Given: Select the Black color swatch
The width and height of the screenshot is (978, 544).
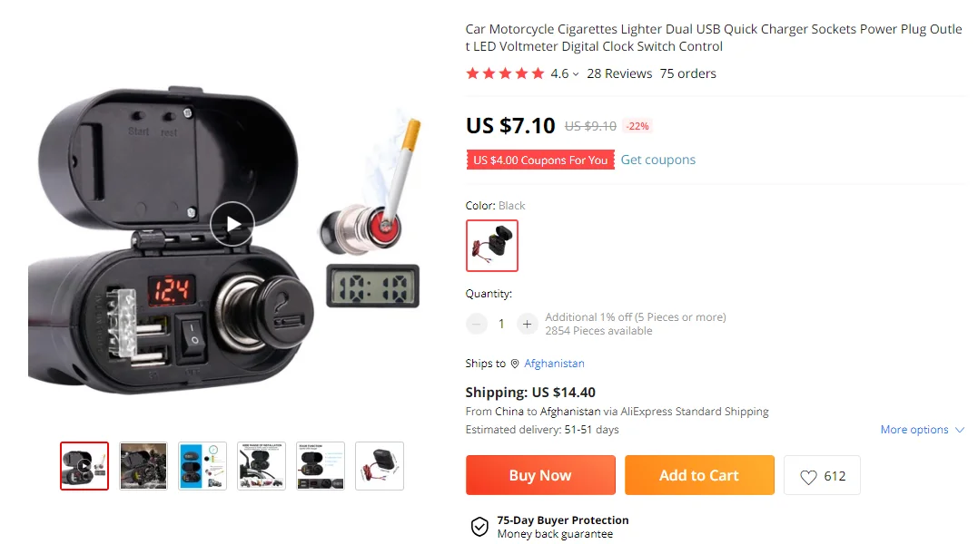Looking at the screenshot, I should 492,245.
